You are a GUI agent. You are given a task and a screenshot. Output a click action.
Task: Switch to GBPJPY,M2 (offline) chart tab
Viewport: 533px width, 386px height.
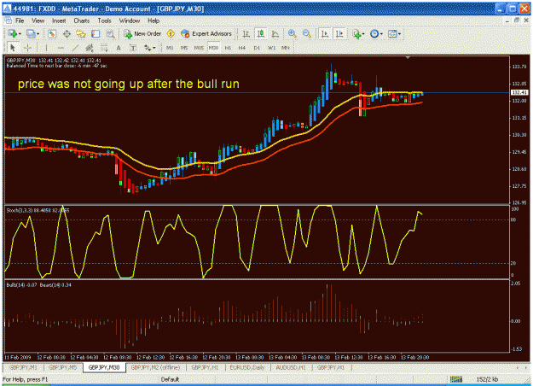click(155, 367)
